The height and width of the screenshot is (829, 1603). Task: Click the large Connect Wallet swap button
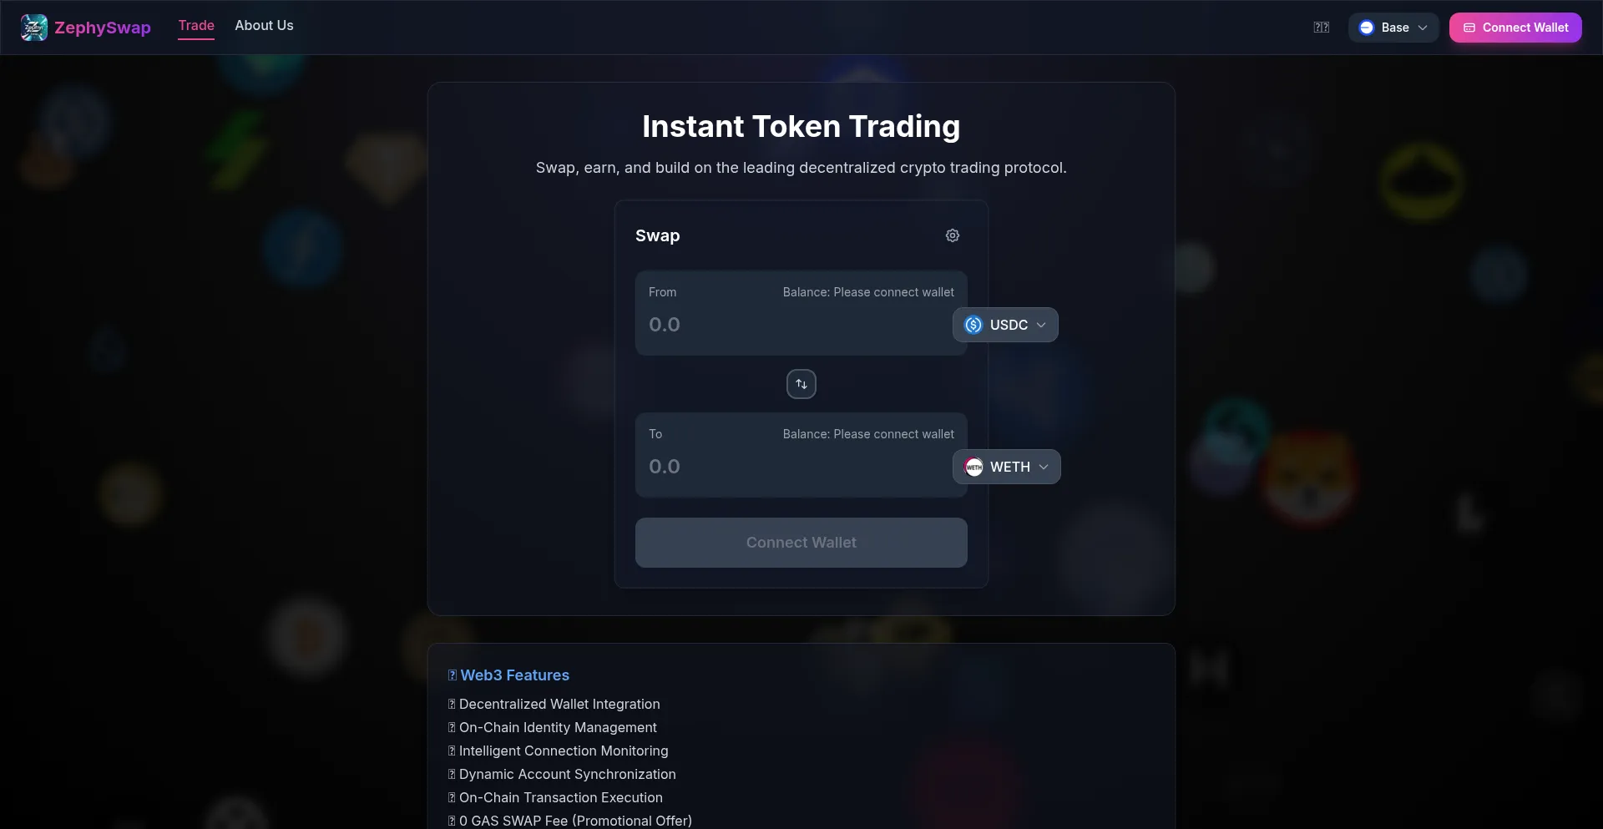(801, 543)
